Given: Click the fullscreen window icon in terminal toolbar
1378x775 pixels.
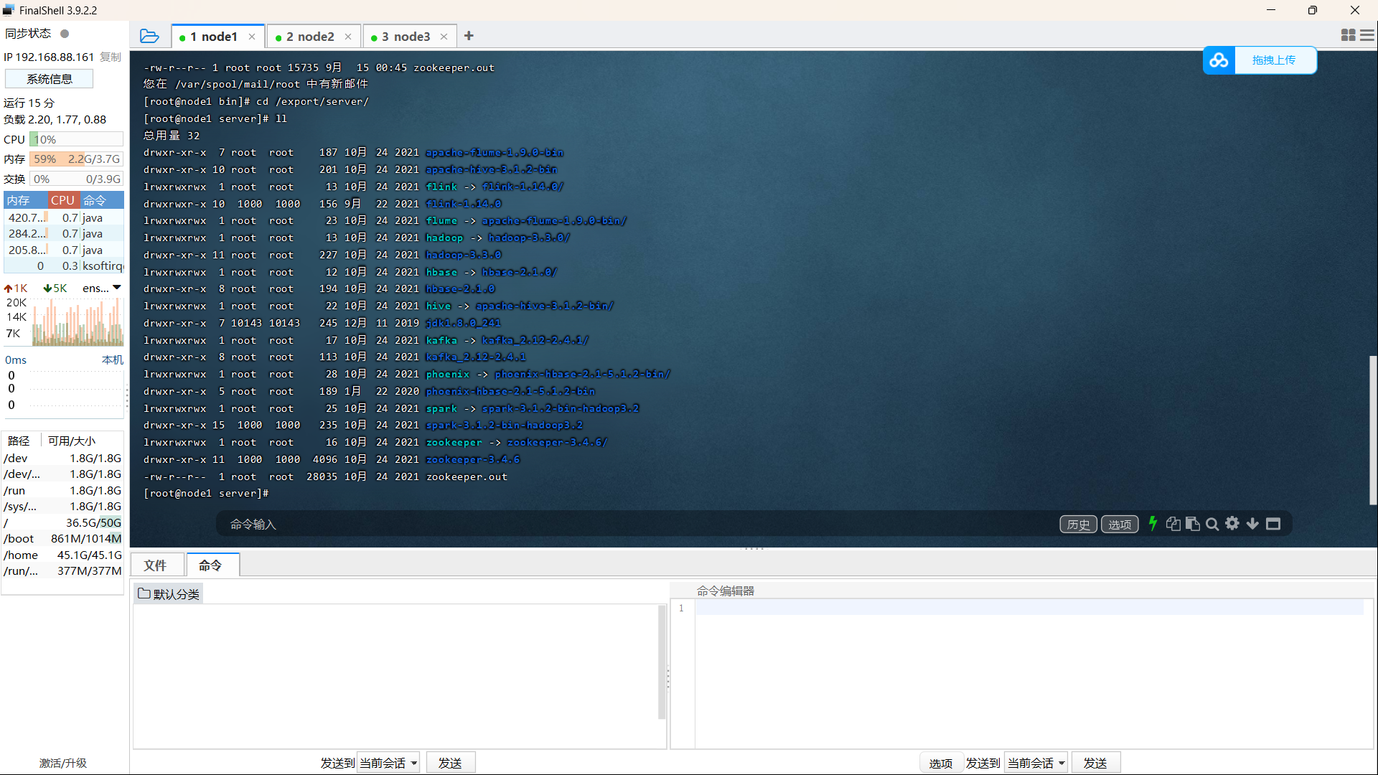Looking at the screenshot, I should (x=1273, y=524).
